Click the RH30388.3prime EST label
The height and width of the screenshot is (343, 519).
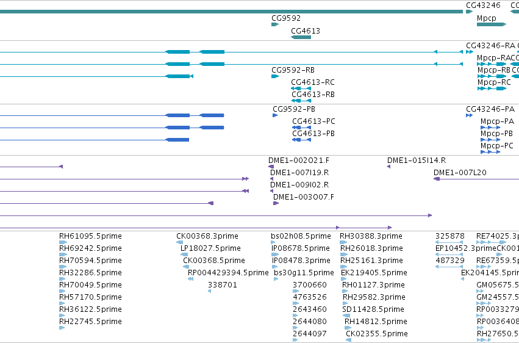(x=371, y=236)
